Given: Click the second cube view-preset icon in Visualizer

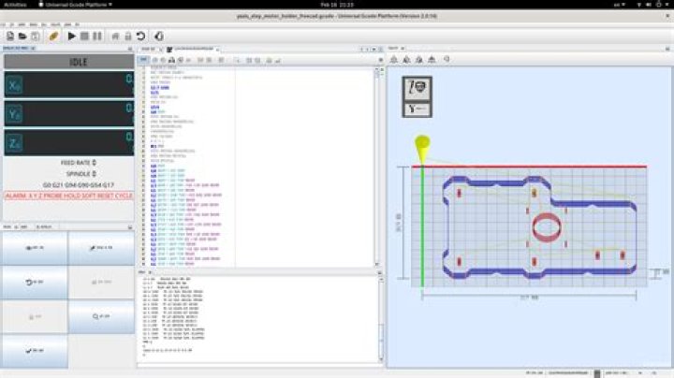Looking at the screenshot, I should [406, 60].
